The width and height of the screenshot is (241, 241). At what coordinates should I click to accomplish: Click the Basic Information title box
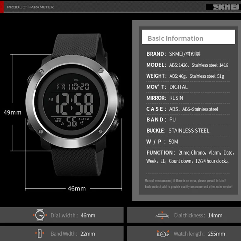coord(188,37)
